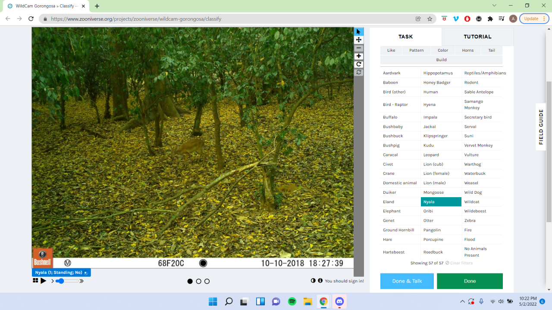Expand the Tail filter
The height and width of the screenshot is (310, 552).
[x=492, y=50]
